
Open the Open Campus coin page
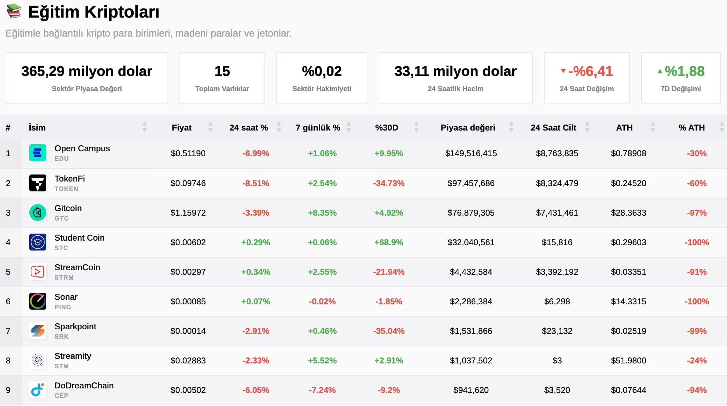click(x=82, y=148)
